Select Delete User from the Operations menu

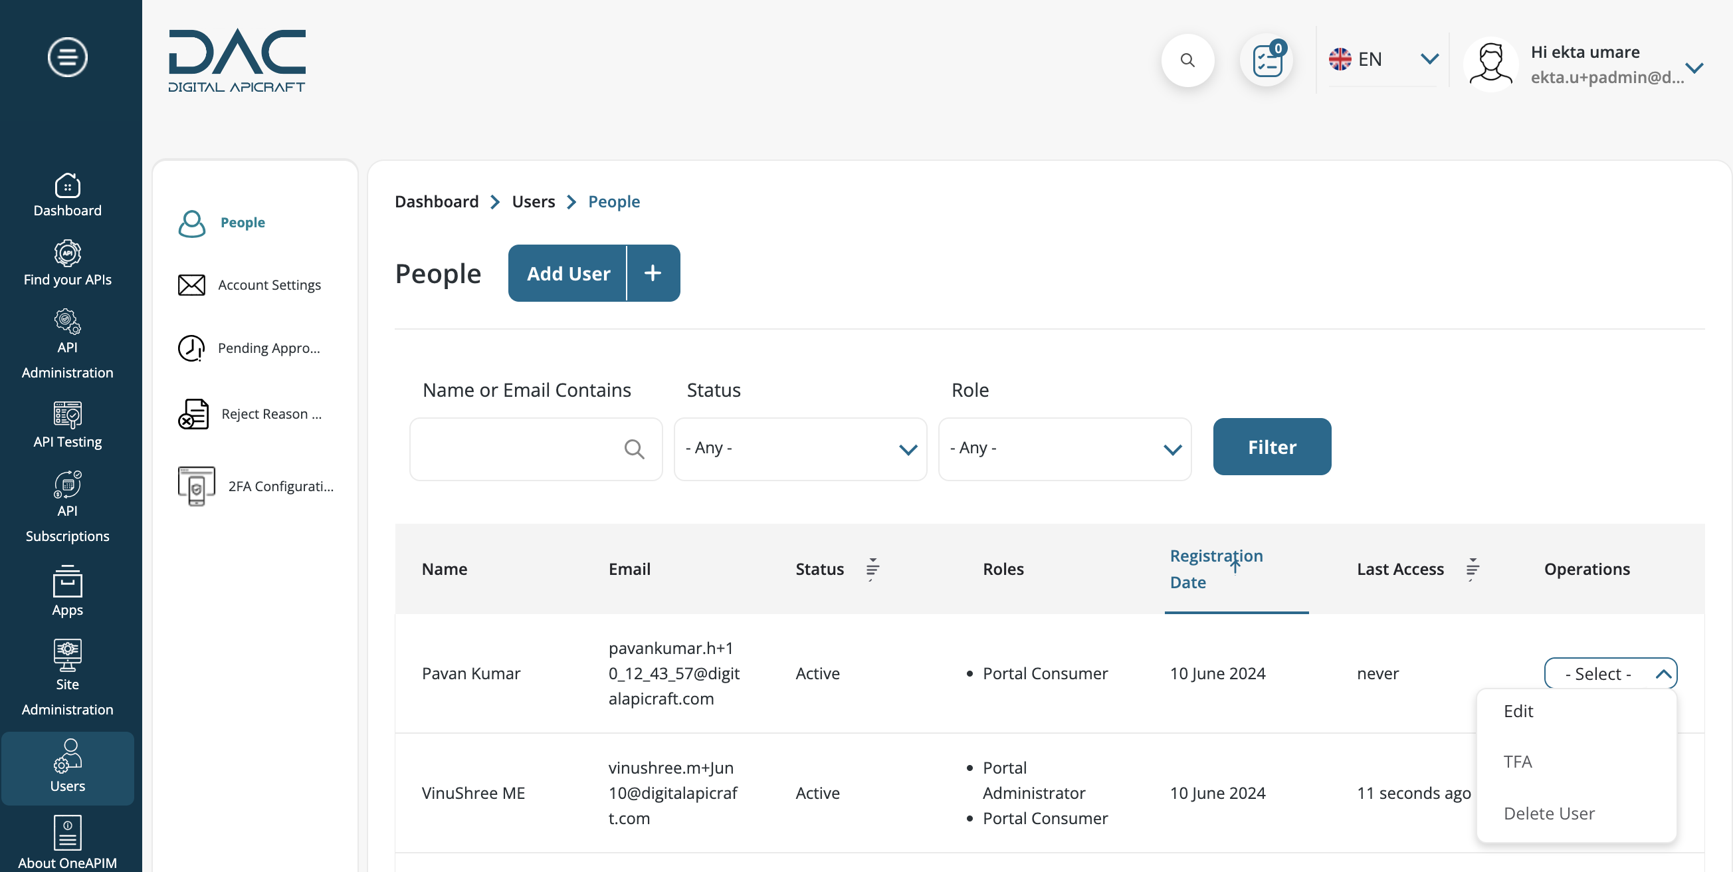[1548, 813]
